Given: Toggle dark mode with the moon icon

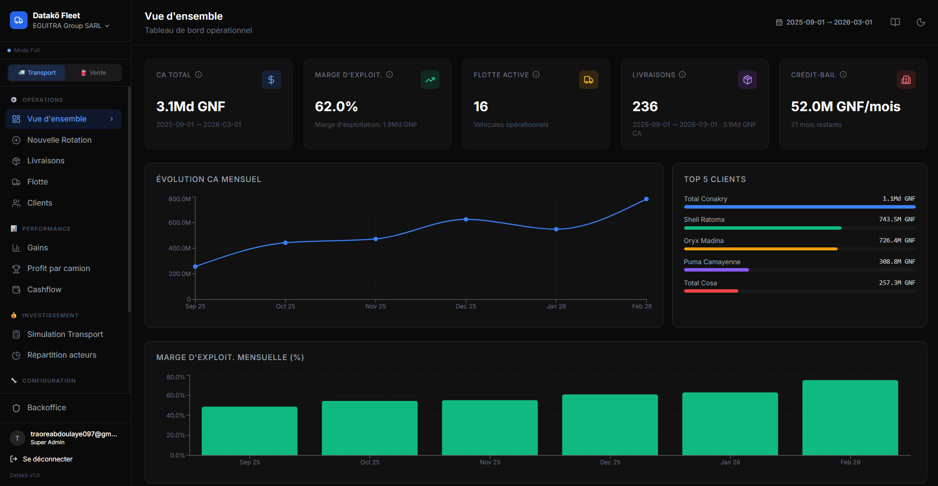Looking at the screenshot, I should pyautogui.click(x=921, y=22).
